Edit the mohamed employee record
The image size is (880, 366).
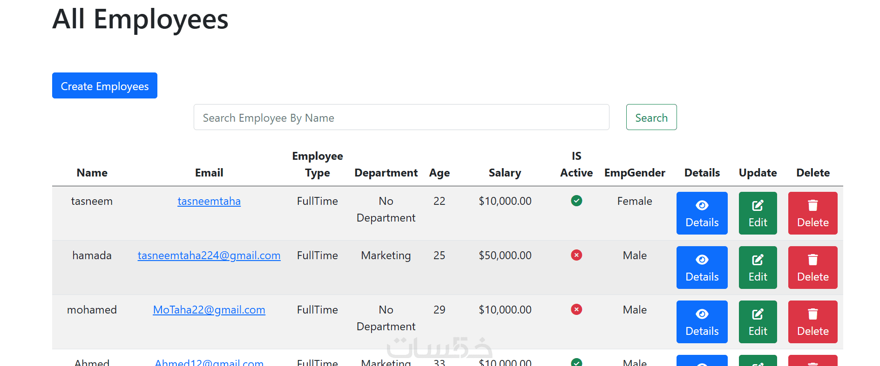click(x=758, y=322)
